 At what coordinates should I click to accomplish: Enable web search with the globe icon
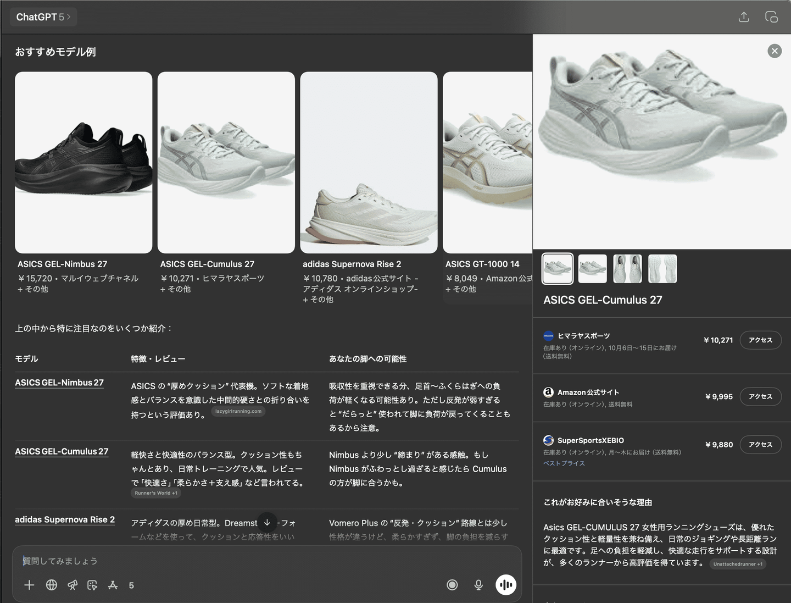click(x=52, y=585)
